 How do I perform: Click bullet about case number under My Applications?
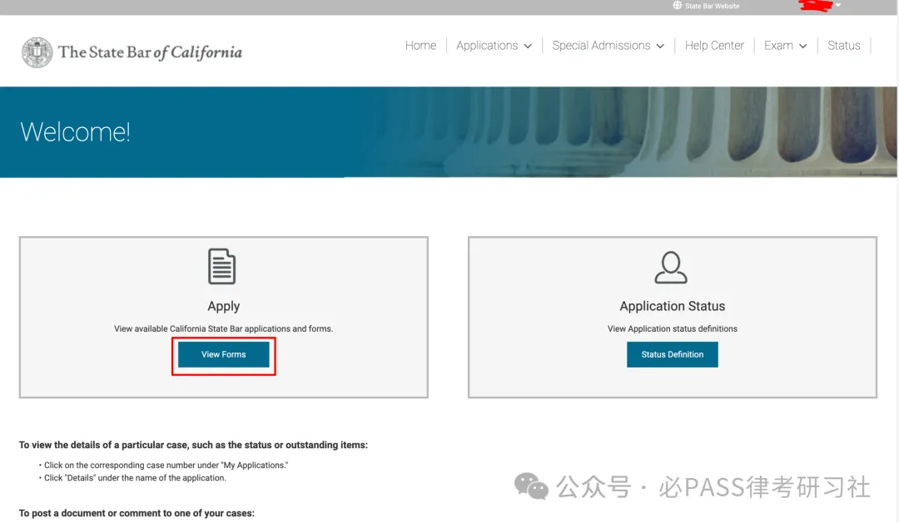pyautogui.click(x=166, y=465)
